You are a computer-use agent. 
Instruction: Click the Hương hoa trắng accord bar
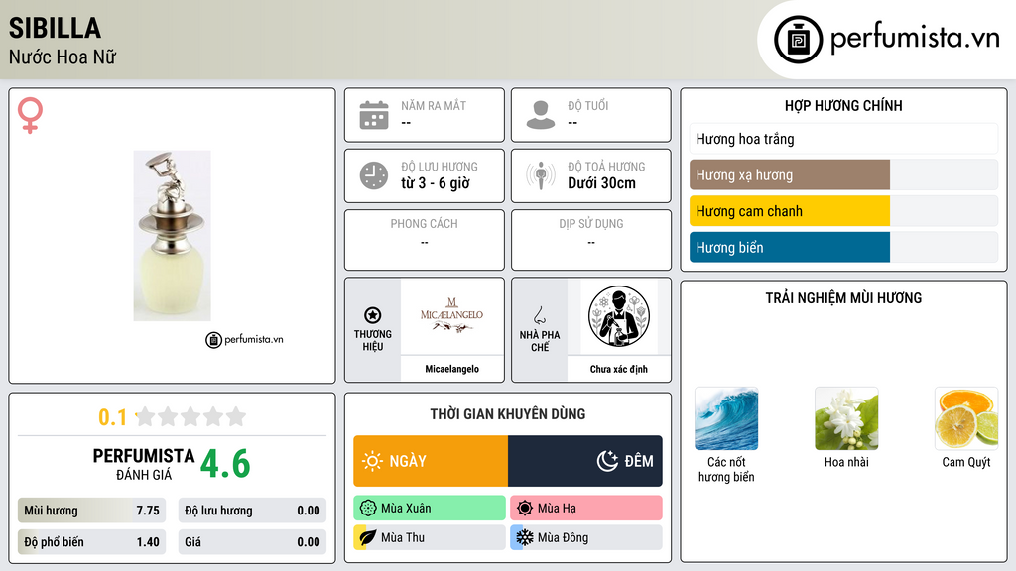point(843,139)
